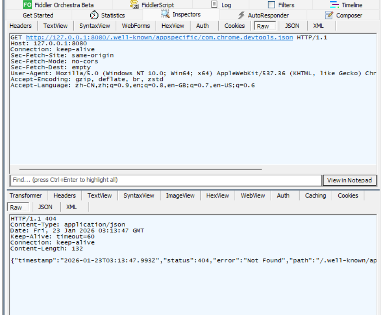Open the Statistics tab
Image resolution: width=381 pixels, height=315 pixels.
tap(107, 15)
